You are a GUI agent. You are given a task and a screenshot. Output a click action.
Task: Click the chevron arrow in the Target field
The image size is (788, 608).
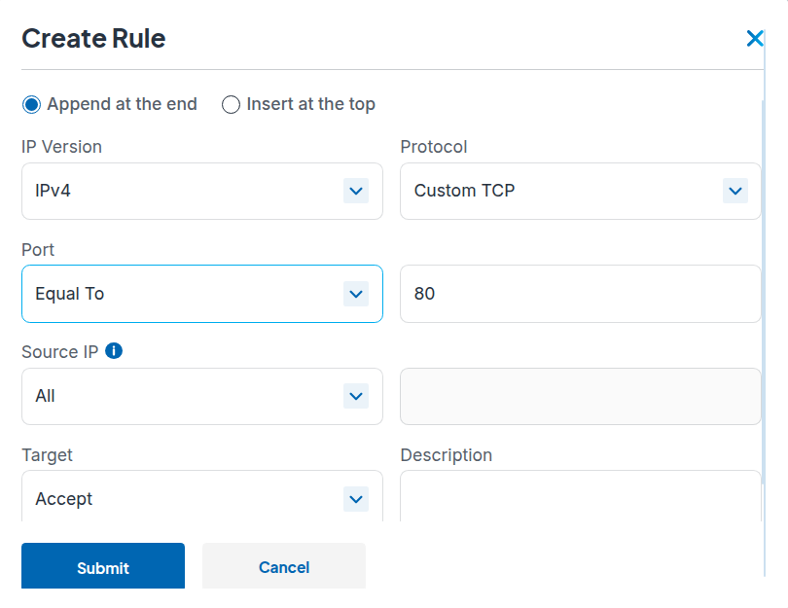coord(356,499)
